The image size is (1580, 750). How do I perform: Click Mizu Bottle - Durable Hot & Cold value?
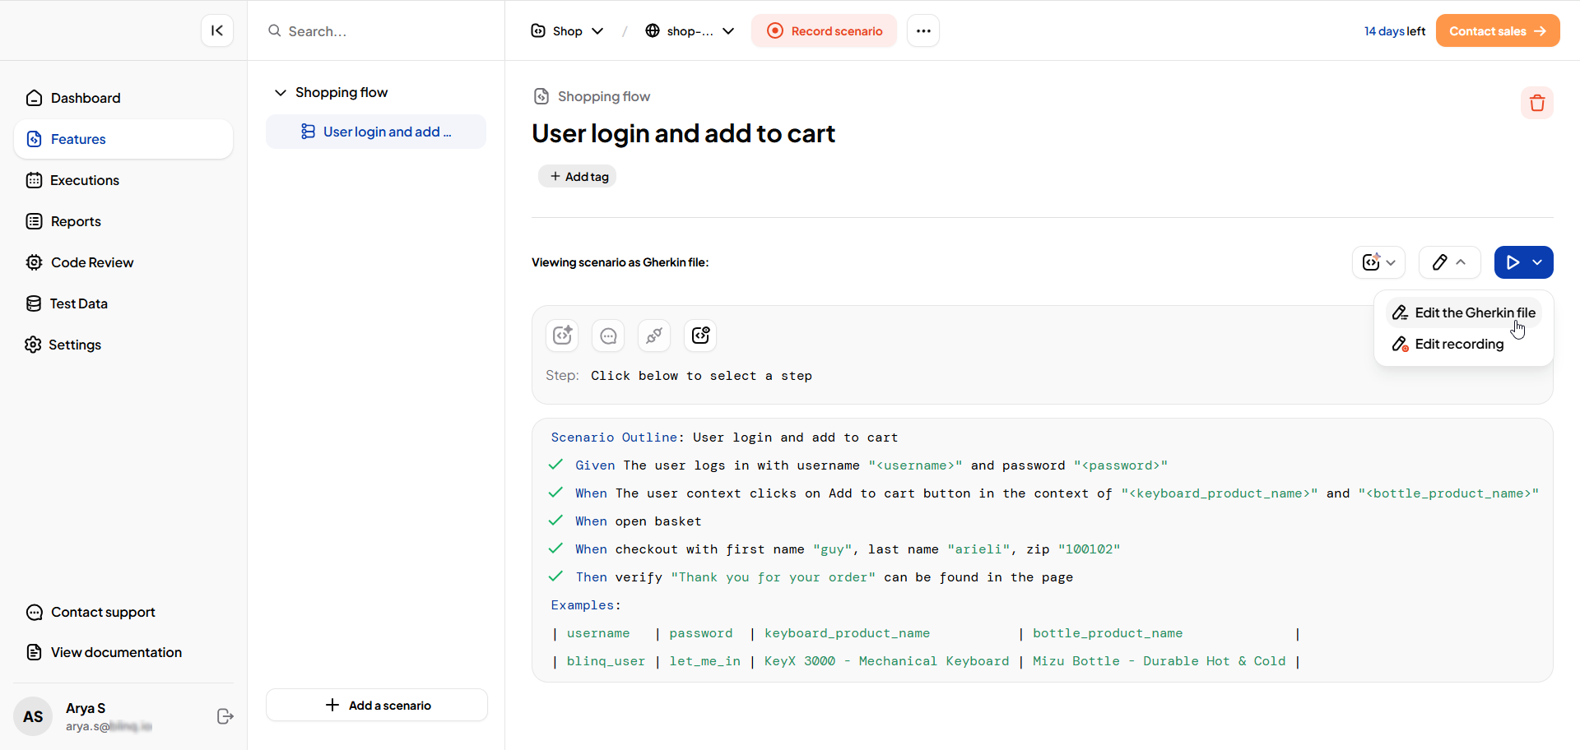(1159, 661)
